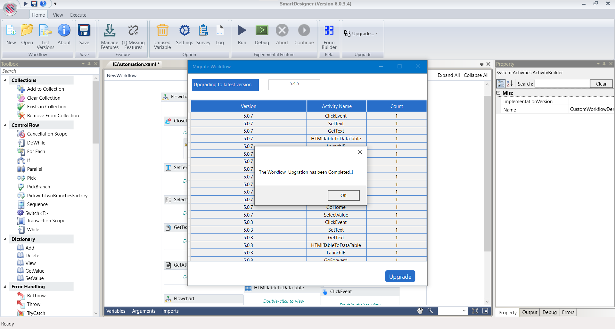Image resolution: width=615 pixels, height=329 pixels.
Task: Open List Versions in Workflow group
Action: [45, 31]
